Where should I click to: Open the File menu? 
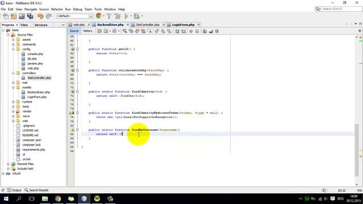pos(3,9)
